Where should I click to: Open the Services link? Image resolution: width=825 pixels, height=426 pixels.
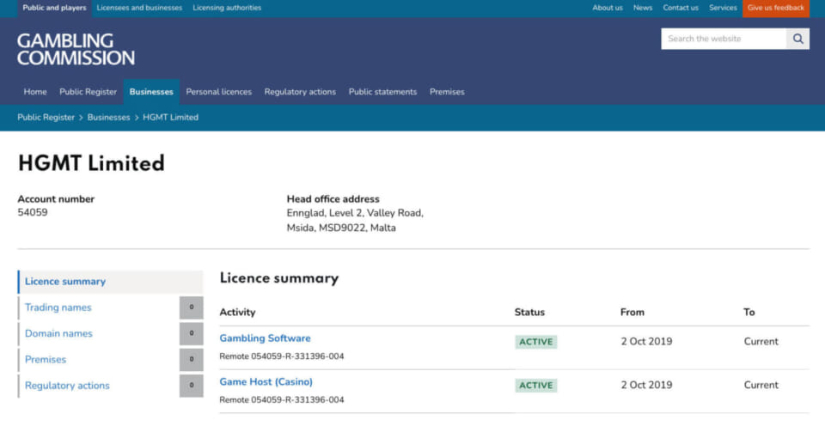pyautogui.click(x=723, y=8)
